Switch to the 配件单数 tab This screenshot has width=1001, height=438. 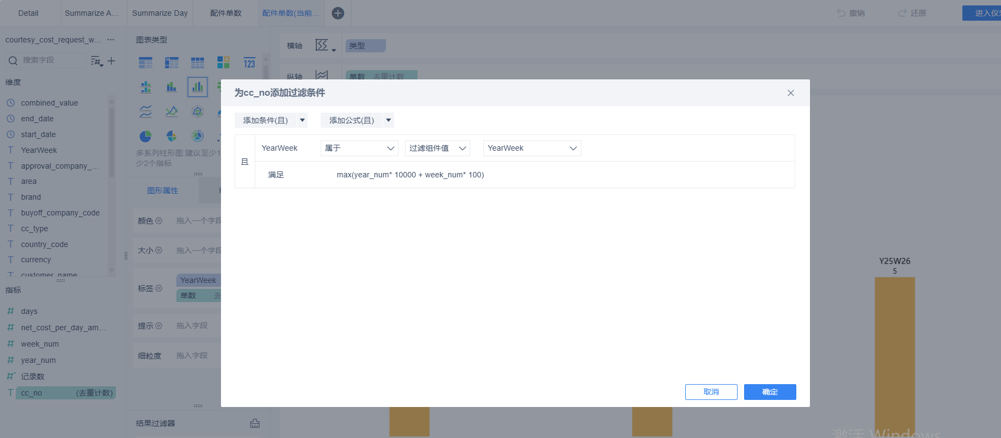point(226,13)
